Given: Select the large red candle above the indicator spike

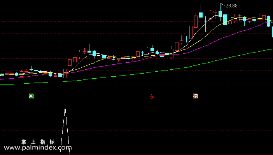Looking at the screenshot, I should [65, 73].
